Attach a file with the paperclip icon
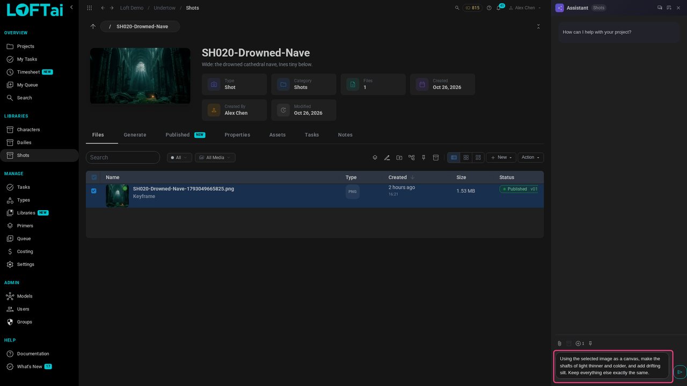687x386 pixels. [x=559, y=344]
